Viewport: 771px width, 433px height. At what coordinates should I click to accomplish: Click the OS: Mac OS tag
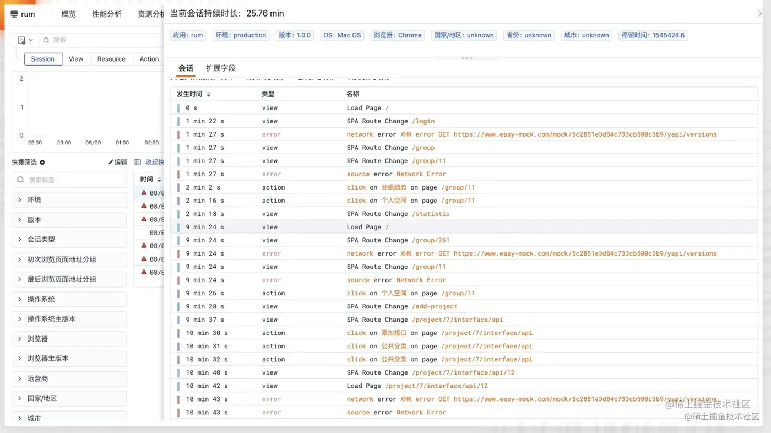[342, 35]
